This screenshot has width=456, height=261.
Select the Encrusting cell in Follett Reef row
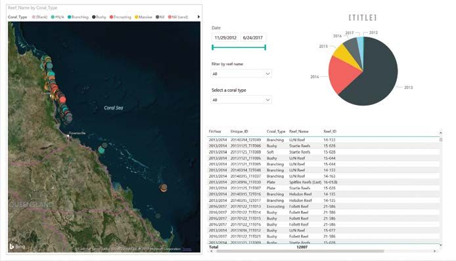click(275, 207)
